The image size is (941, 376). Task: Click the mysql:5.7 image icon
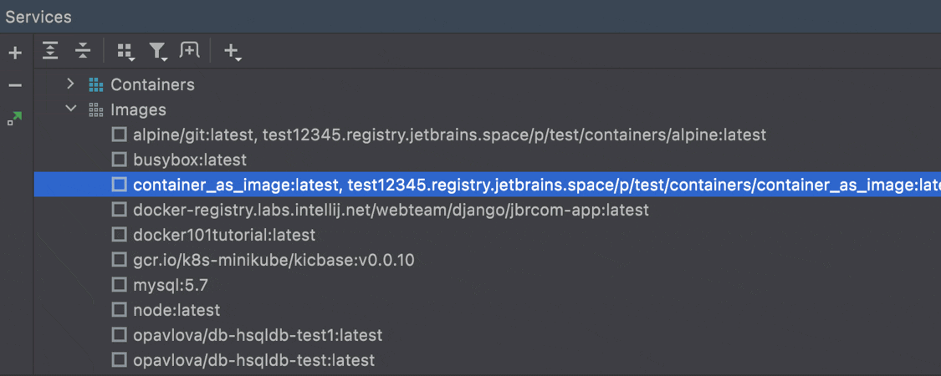point(120,285)
